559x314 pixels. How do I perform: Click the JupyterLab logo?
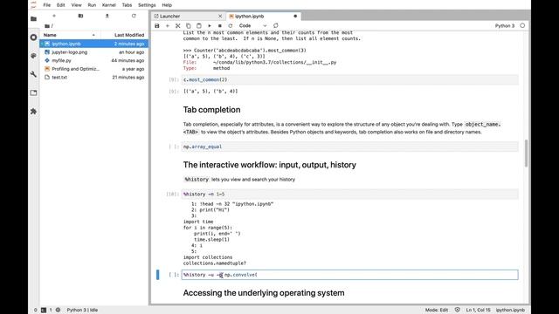pyautogui.click(x=33, y=5)
